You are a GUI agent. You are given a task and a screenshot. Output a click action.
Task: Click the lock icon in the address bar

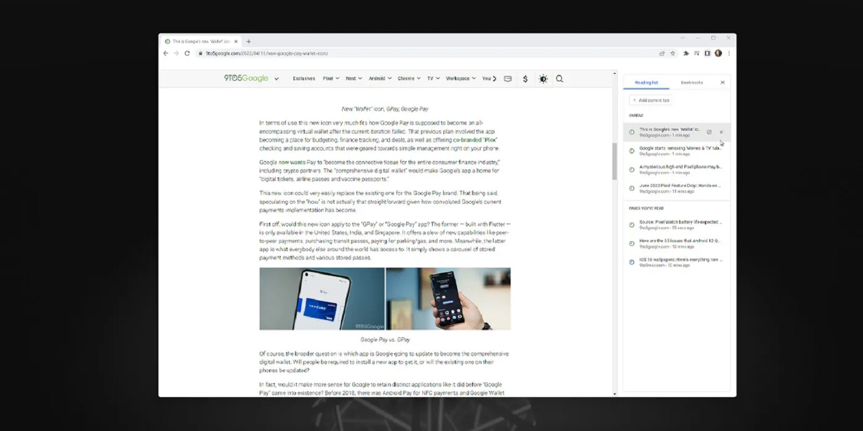200,53
